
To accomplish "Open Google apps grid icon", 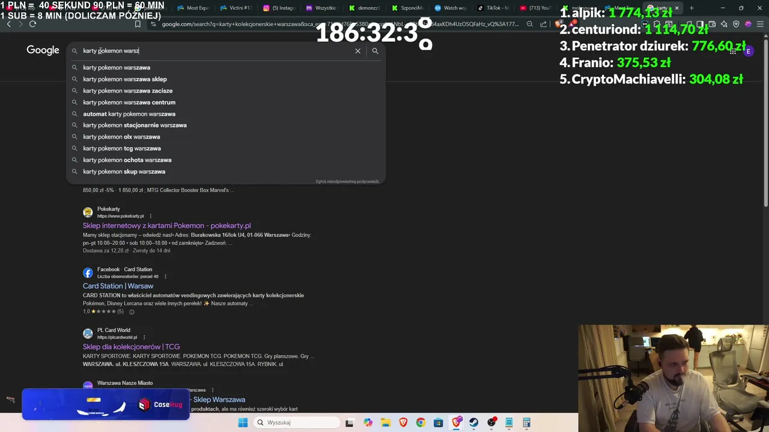I will (x=733, y=51).
